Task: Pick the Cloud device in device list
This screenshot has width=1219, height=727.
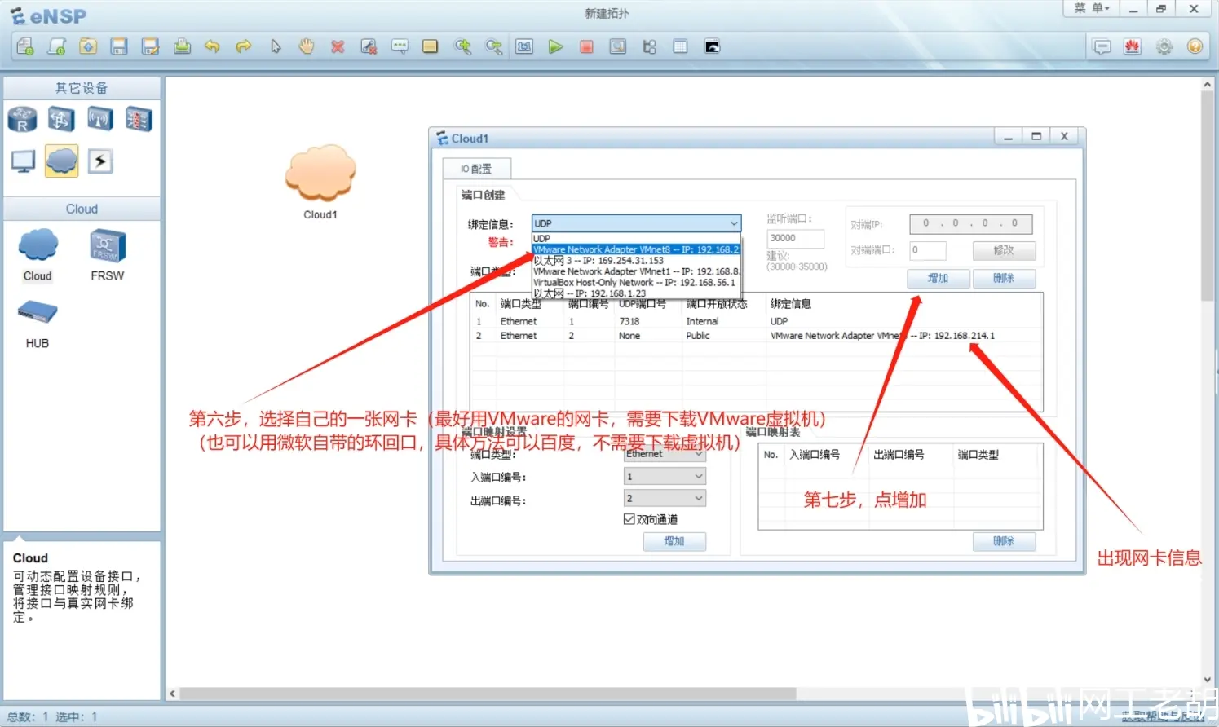Action: (x=38, y=255)
